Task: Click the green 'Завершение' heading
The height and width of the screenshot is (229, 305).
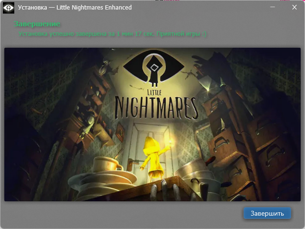Action: click(37, 24)
